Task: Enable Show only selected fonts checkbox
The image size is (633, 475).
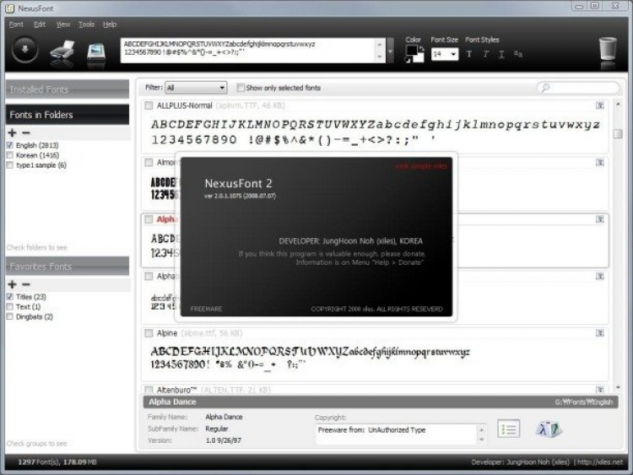Action: [x=241, y=88]
